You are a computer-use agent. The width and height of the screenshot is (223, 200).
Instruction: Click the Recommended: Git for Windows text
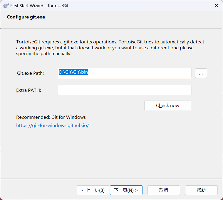point(51,117)
